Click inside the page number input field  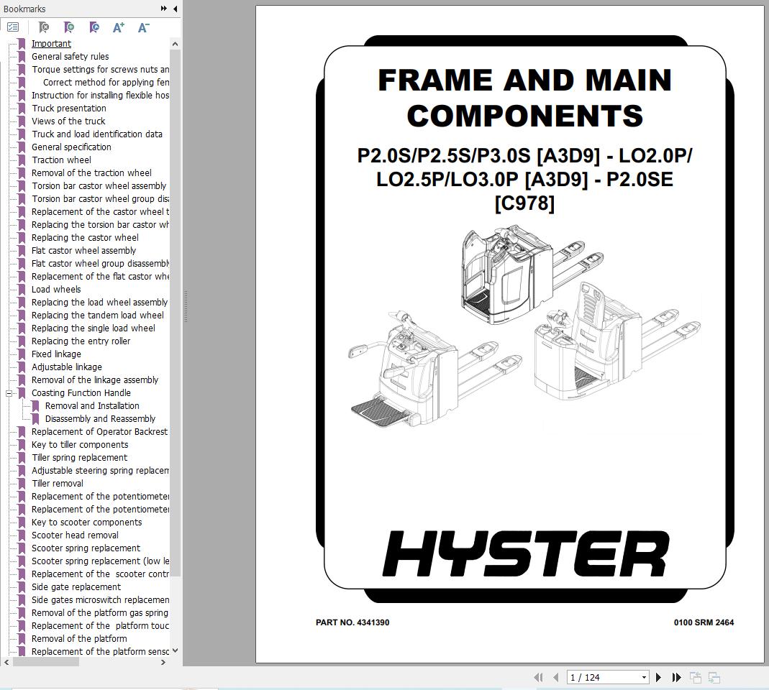tap(597, 677)
